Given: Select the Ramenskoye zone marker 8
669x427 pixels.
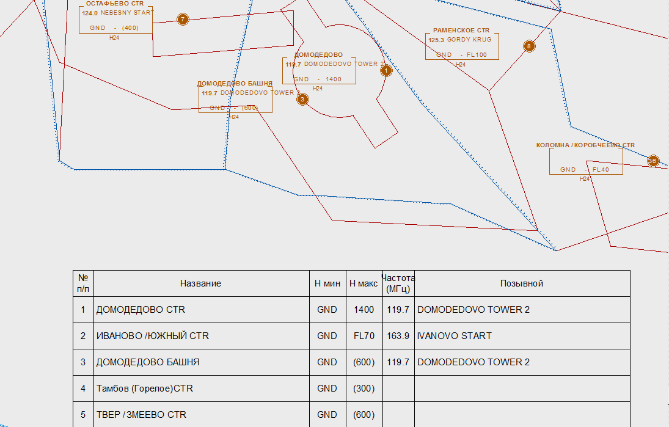Looking at the screenshot, I should pos(529,46).
